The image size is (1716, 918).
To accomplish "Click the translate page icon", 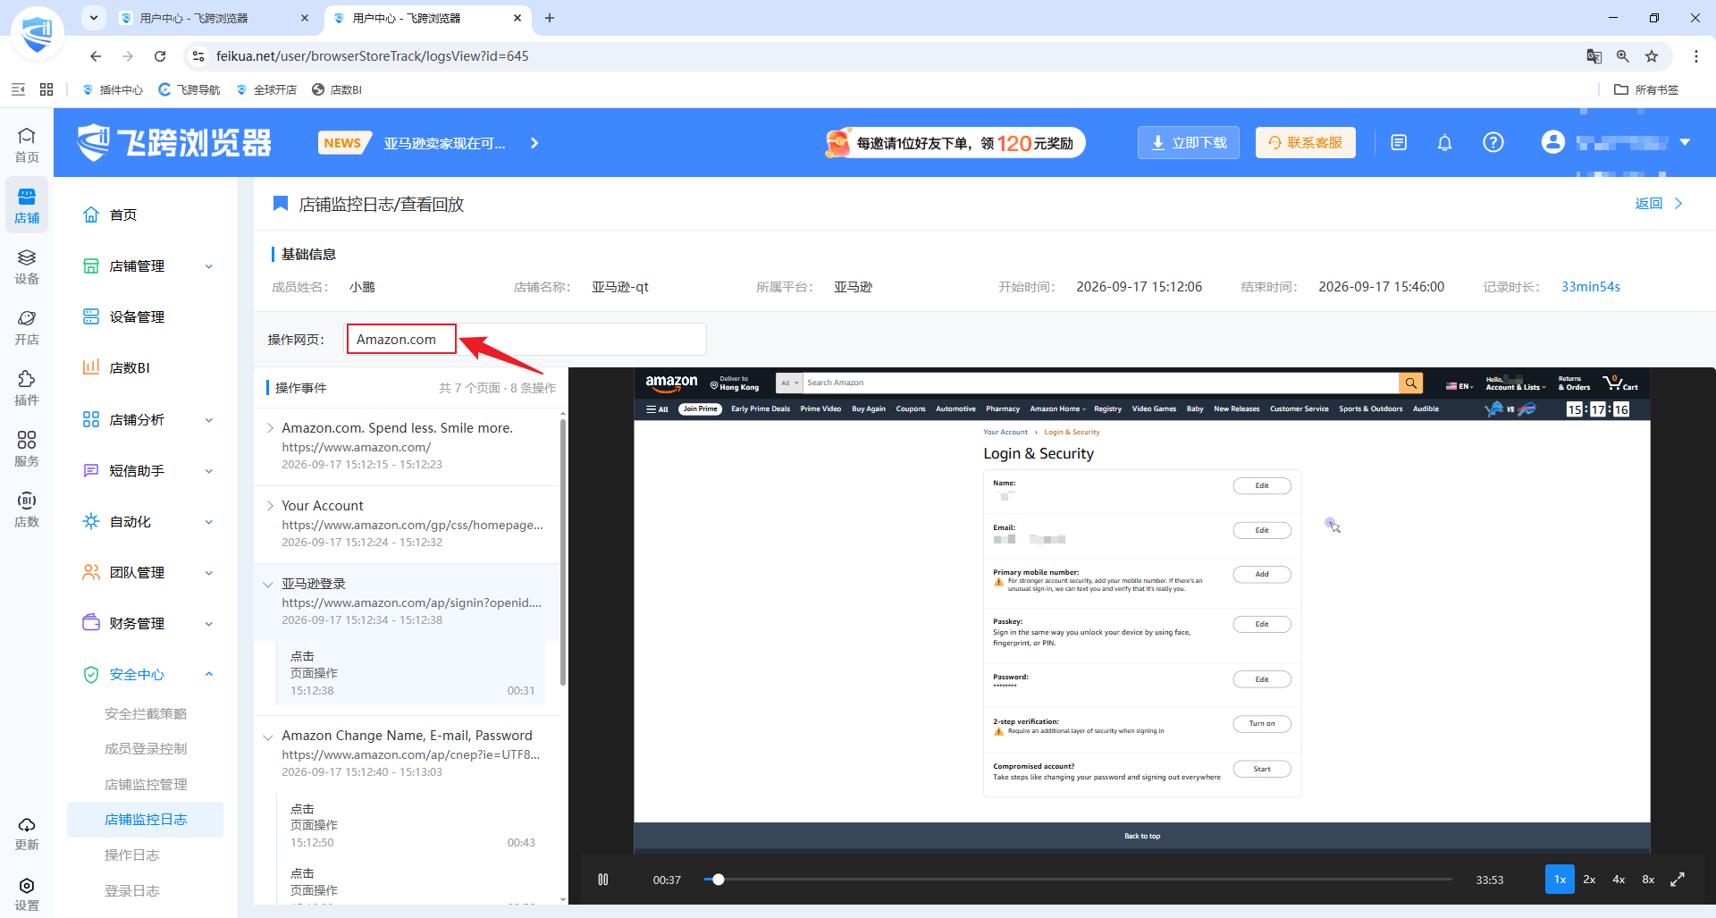I will tap(1594, 56).
